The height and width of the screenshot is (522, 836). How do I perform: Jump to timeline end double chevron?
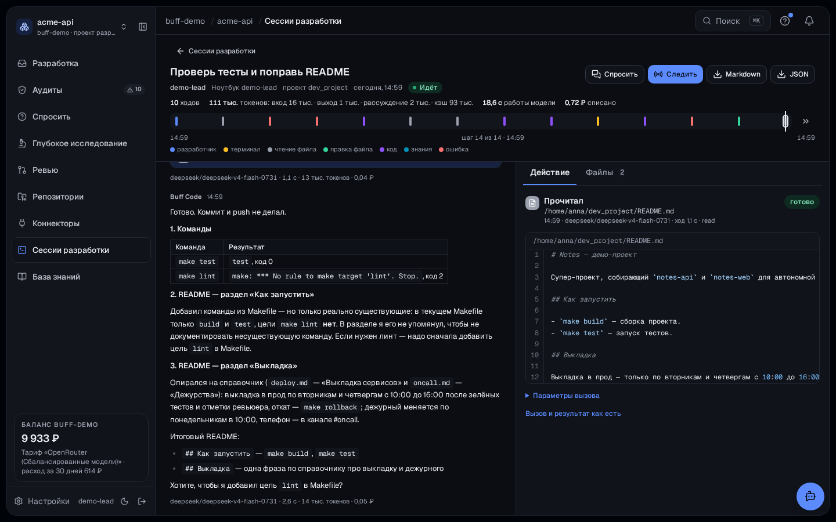(806, 121)
